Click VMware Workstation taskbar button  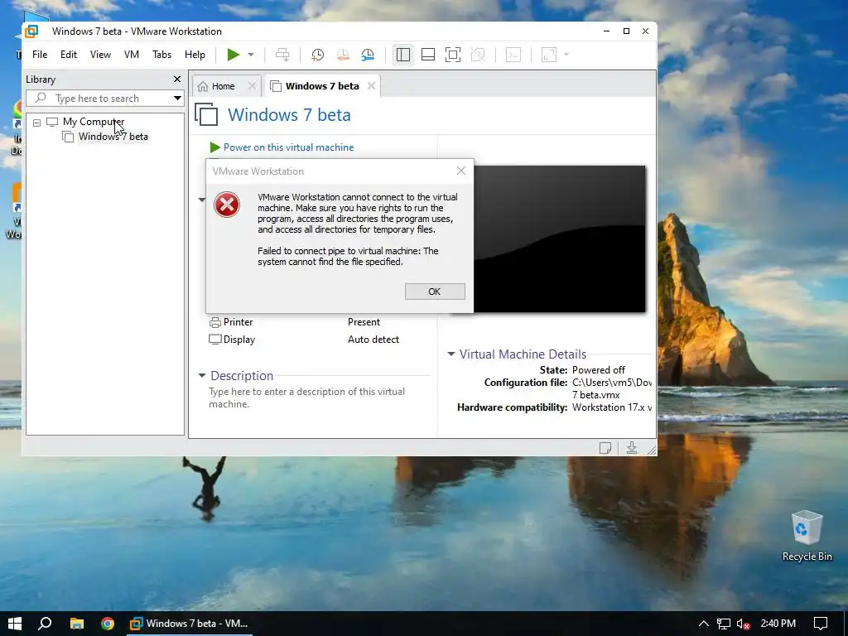[189, 624]
